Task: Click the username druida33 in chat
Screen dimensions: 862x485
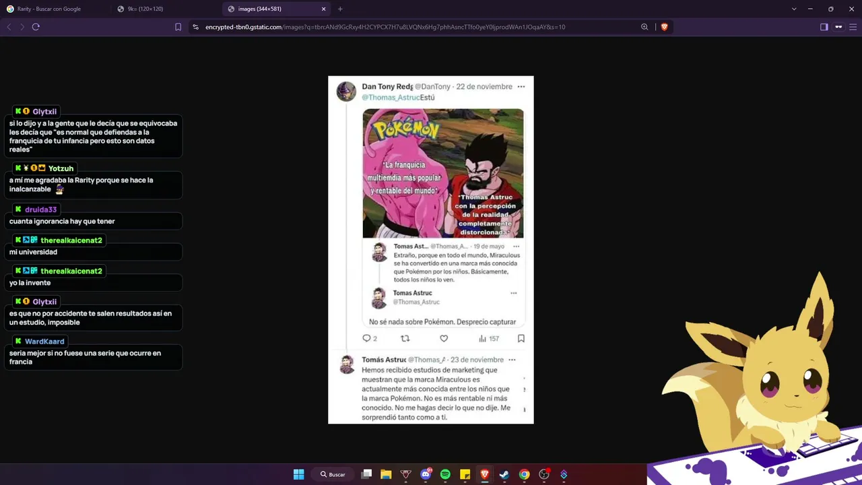Action: (x=40, y=209)
